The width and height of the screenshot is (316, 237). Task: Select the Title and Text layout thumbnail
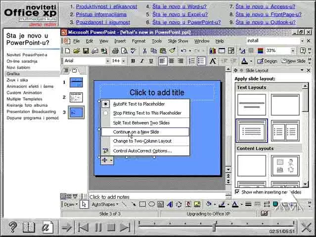click(x=252, y=130)
